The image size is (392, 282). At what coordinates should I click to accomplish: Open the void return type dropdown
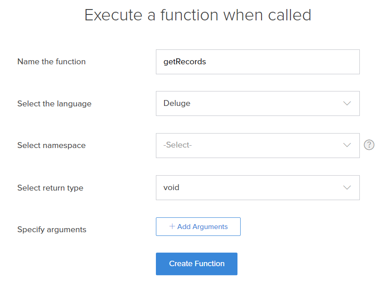point(258,187)
